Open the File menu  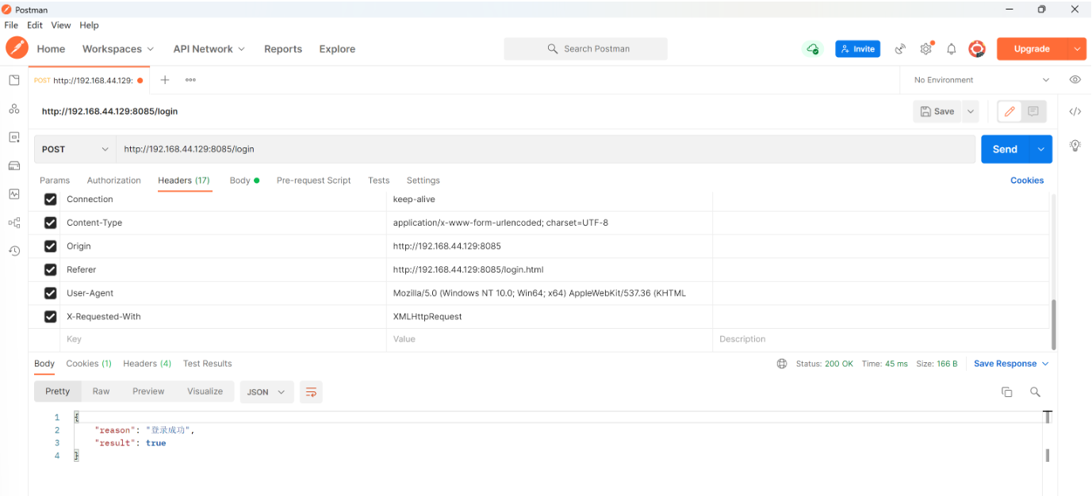coord(11,25)
